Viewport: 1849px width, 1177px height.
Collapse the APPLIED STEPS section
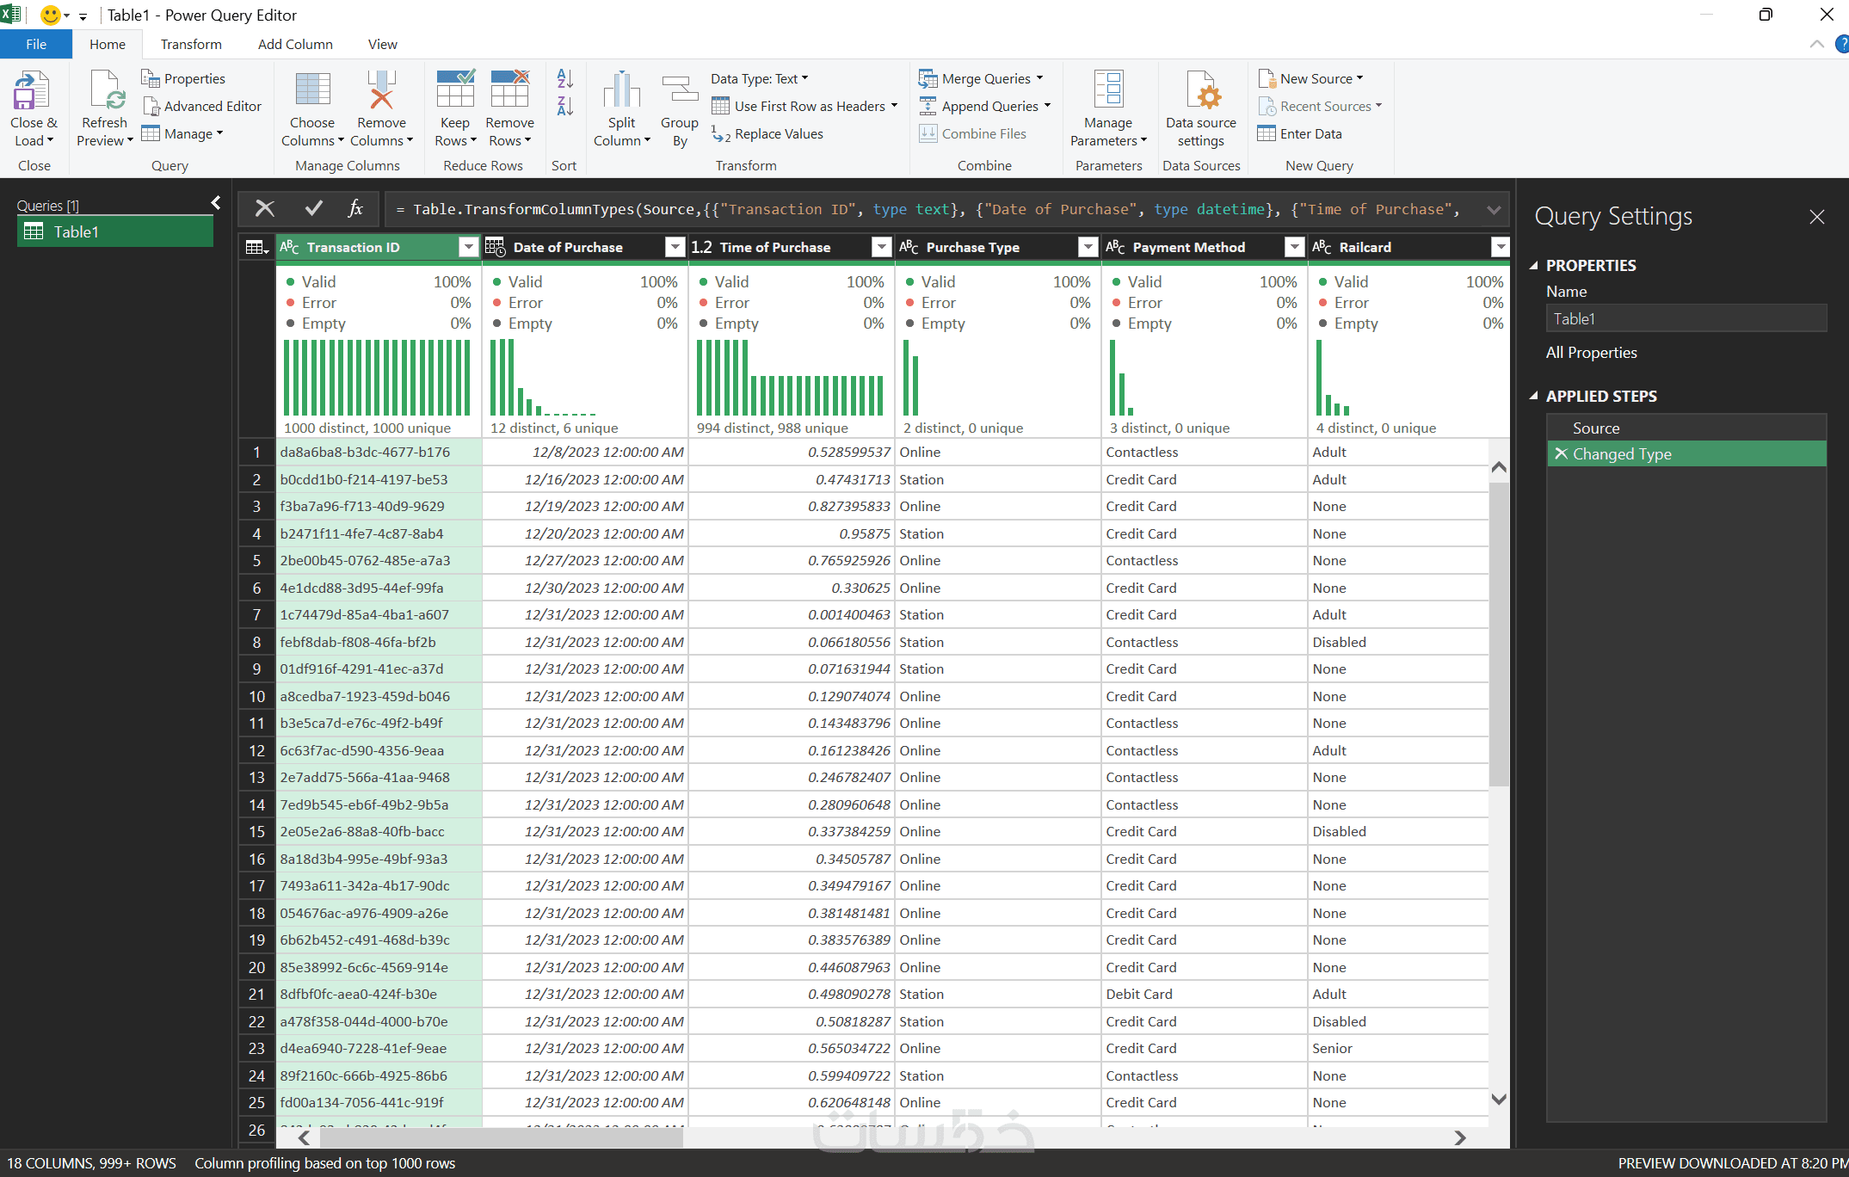(x=1533, y=396)
